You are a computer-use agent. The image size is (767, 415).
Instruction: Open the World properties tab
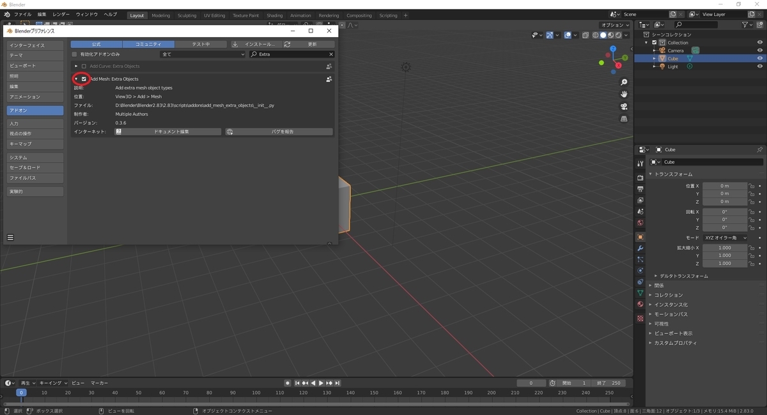(x=640, y=223)
